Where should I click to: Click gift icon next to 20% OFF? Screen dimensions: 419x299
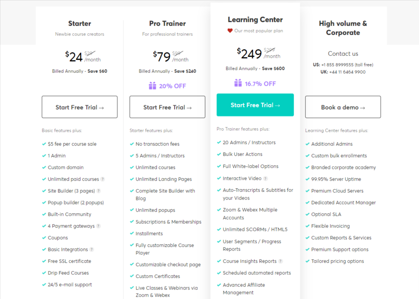point(152,86)
